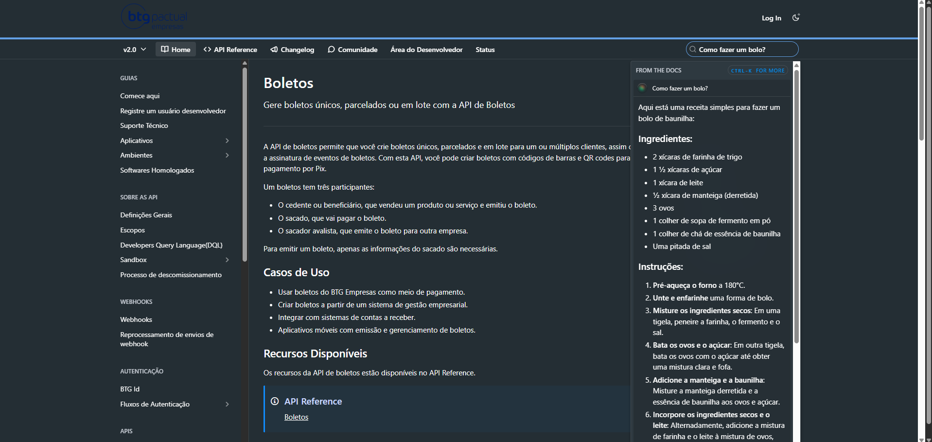Open 'Registre um usuário desenvolvedor' page

(173, 111)
